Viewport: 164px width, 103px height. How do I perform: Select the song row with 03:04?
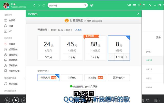click(153, 87)
